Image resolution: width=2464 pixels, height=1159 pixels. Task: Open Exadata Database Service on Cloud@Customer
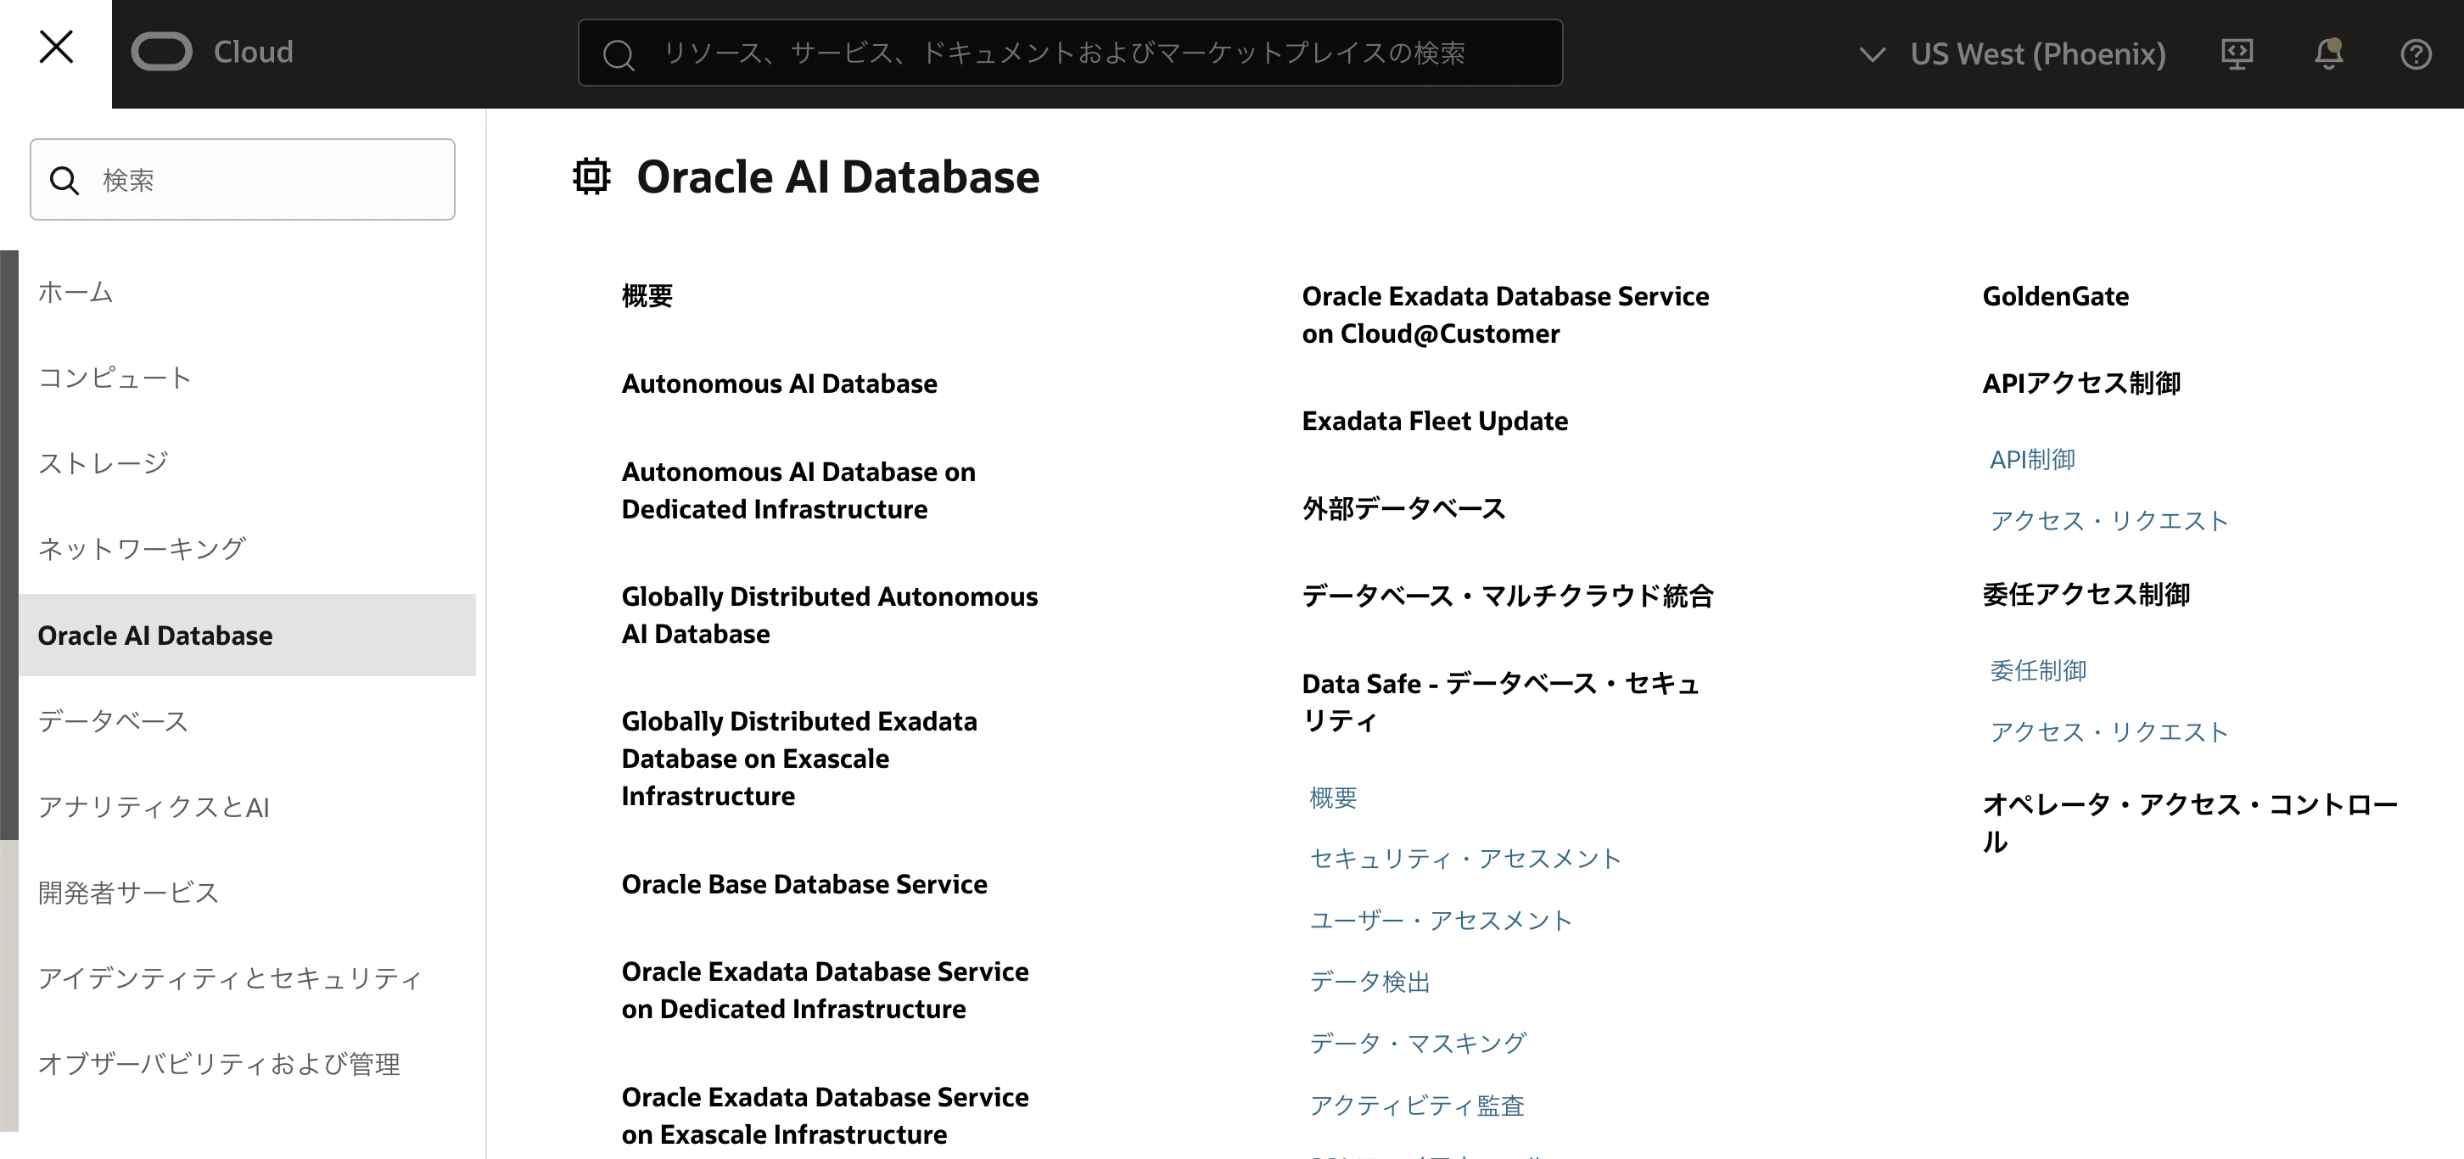point(1504,315)
